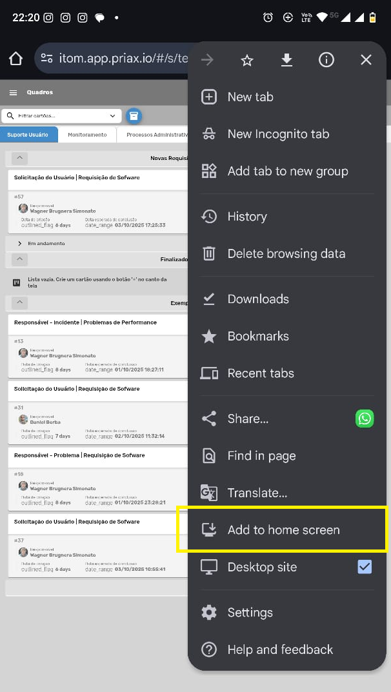Open New Incognito tab
This screenshot has height=692, width=391.
278,134
